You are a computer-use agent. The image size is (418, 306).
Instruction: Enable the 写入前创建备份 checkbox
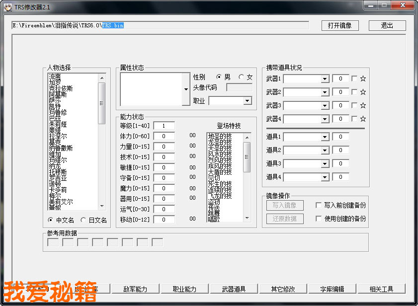(319, 205)
